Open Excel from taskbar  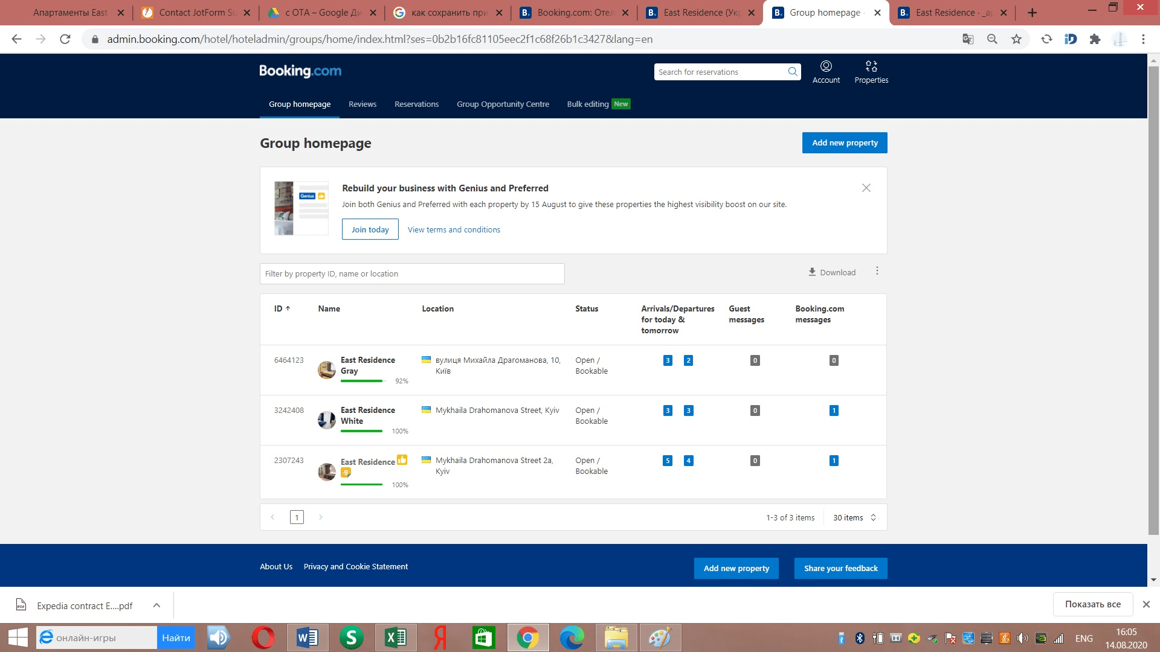coord(396,638)
